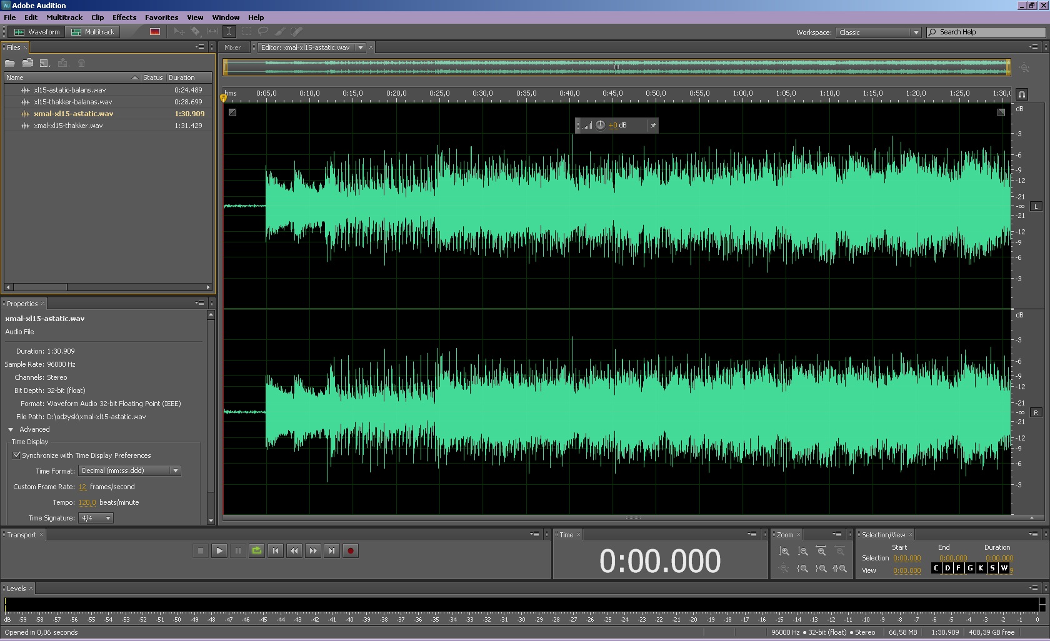Collapse the Advanced section in Properties
The width and height of the screenshot is (1050, 641).
coord(11,429)
